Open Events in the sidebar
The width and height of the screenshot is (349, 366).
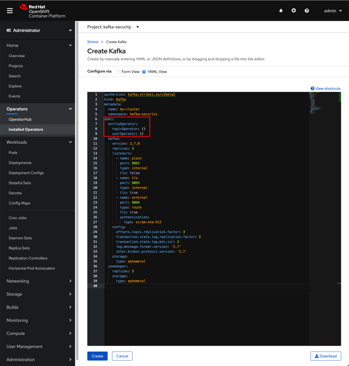[x=14, y=96]
